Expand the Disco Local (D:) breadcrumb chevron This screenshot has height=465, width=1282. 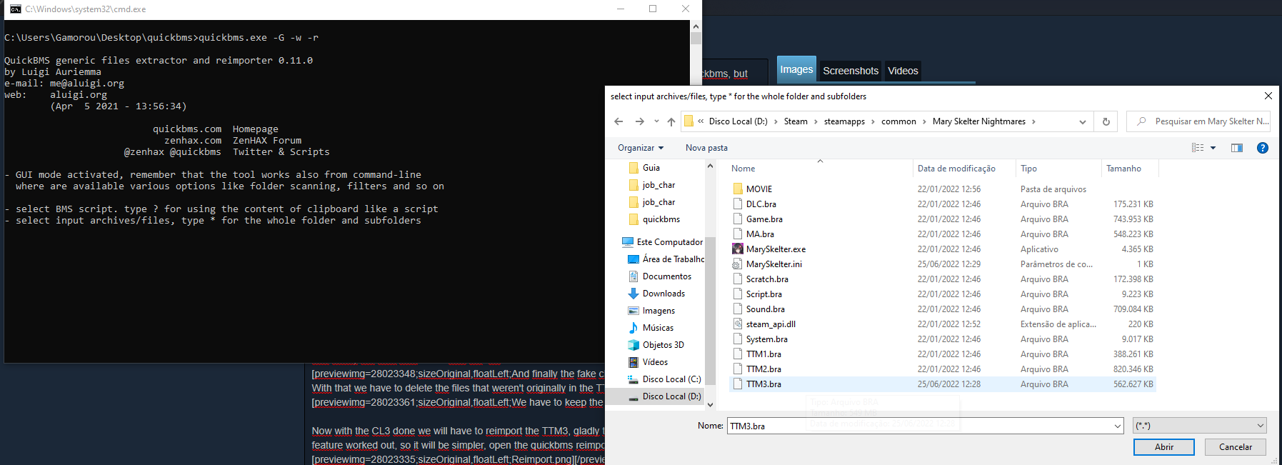pos(776,121)
